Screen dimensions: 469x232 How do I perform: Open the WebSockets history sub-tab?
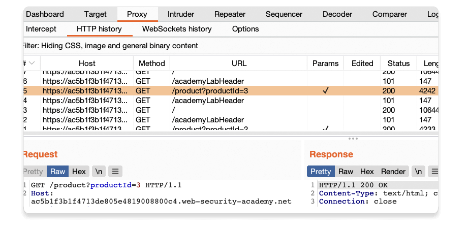(177, 29)
